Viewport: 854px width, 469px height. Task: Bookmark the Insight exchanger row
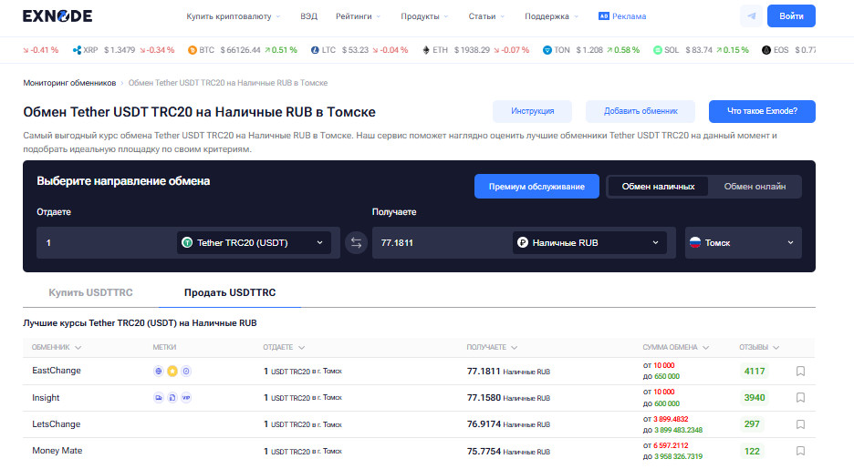point(800,398)
